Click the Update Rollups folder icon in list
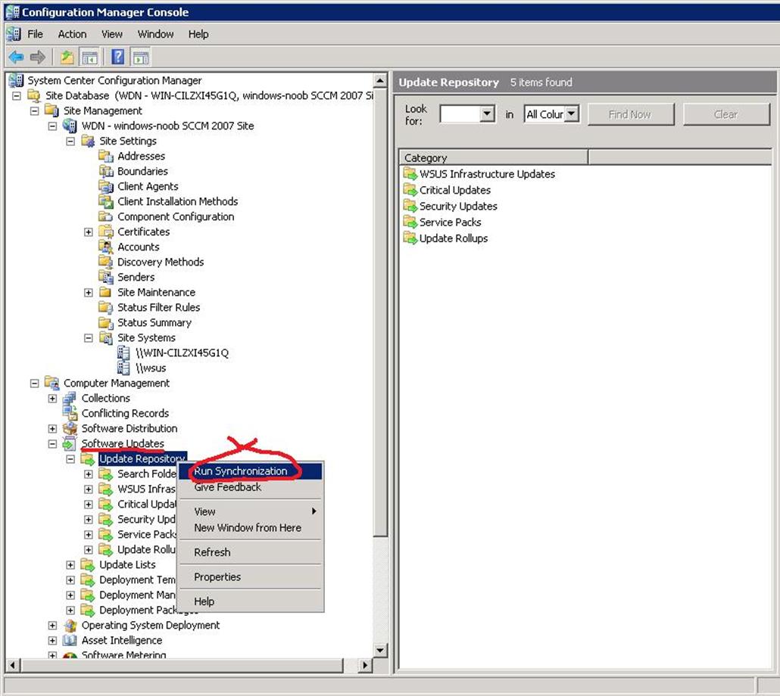This screenshot has width=780, height=696. point(410,238)
